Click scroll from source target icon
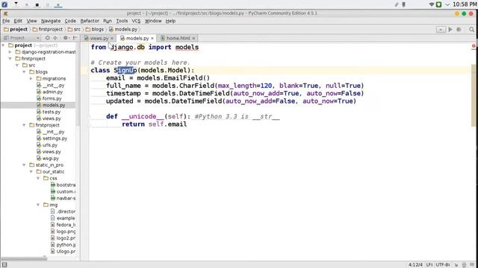 point(47,38)
